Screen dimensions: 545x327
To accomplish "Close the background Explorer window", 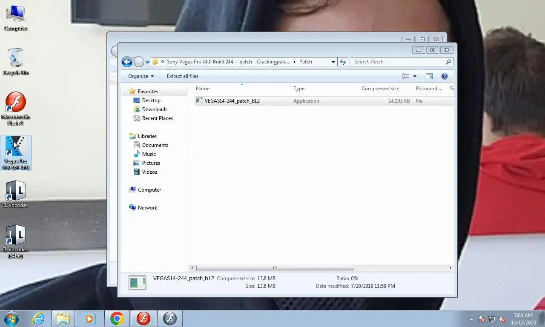I will click(436, 39).
